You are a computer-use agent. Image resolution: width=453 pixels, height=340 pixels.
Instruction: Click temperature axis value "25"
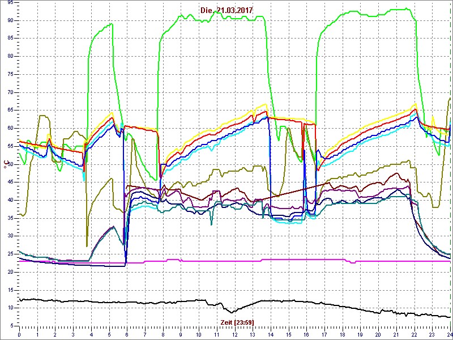point(10,254)
